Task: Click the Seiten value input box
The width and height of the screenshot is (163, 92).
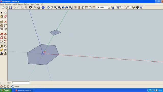Action: point(21,83)
